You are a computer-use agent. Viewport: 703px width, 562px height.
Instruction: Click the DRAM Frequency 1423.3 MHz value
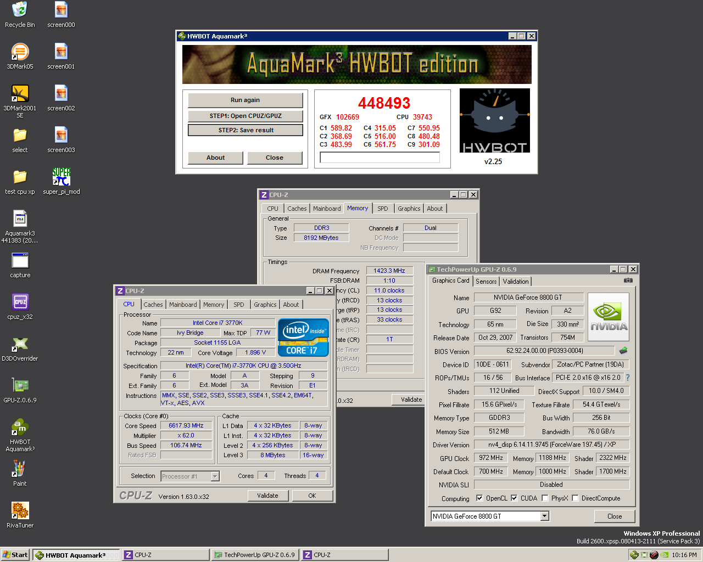(389, 271)
